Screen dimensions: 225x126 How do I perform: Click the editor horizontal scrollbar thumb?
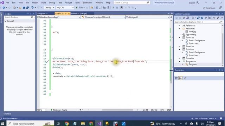click(117, 110)
